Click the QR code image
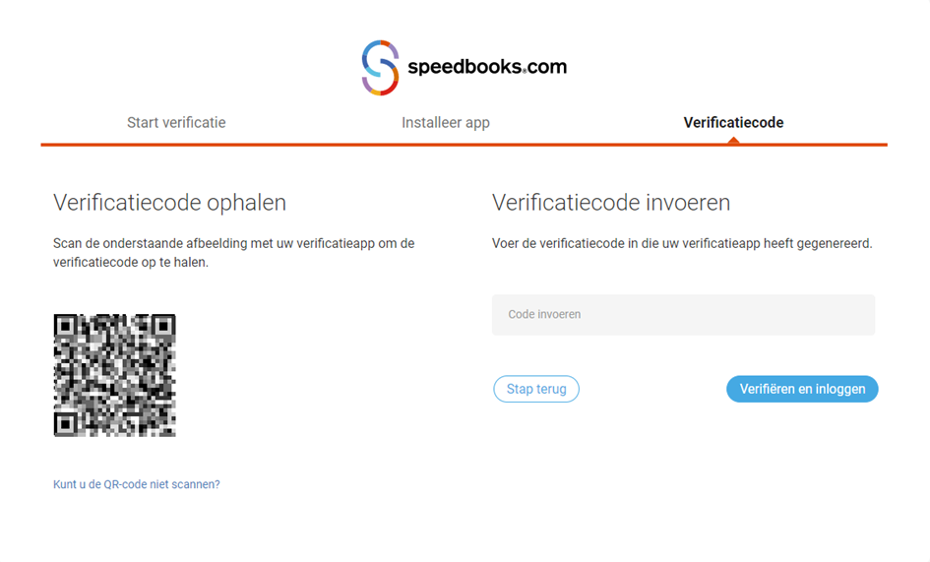The height and width of the screenshot is (562, 930). 114,375
